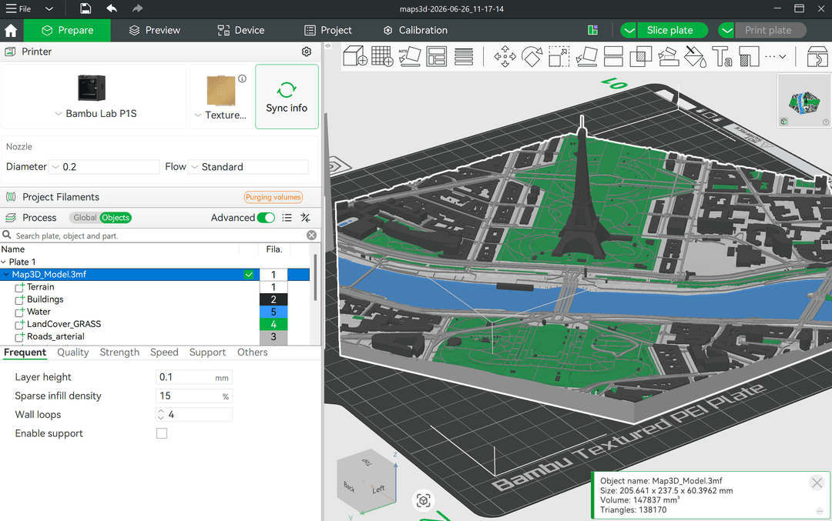Select the Move tool arrows icon
This screenshot has width=832, height=521.
(505, 56)
